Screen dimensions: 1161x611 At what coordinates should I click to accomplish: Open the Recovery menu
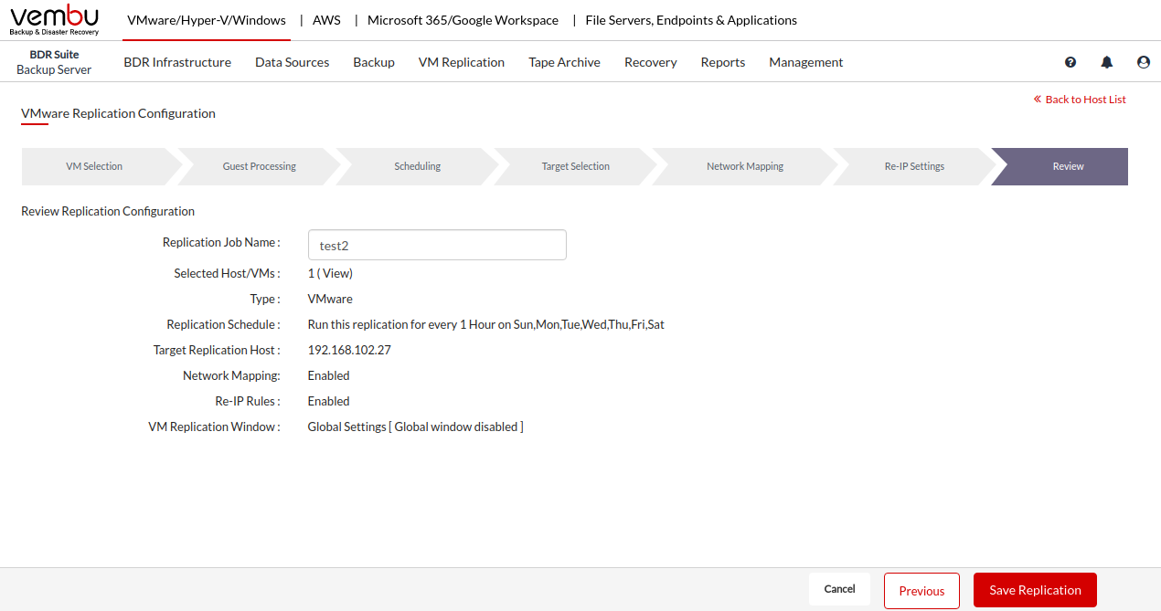tap(650, 62)
